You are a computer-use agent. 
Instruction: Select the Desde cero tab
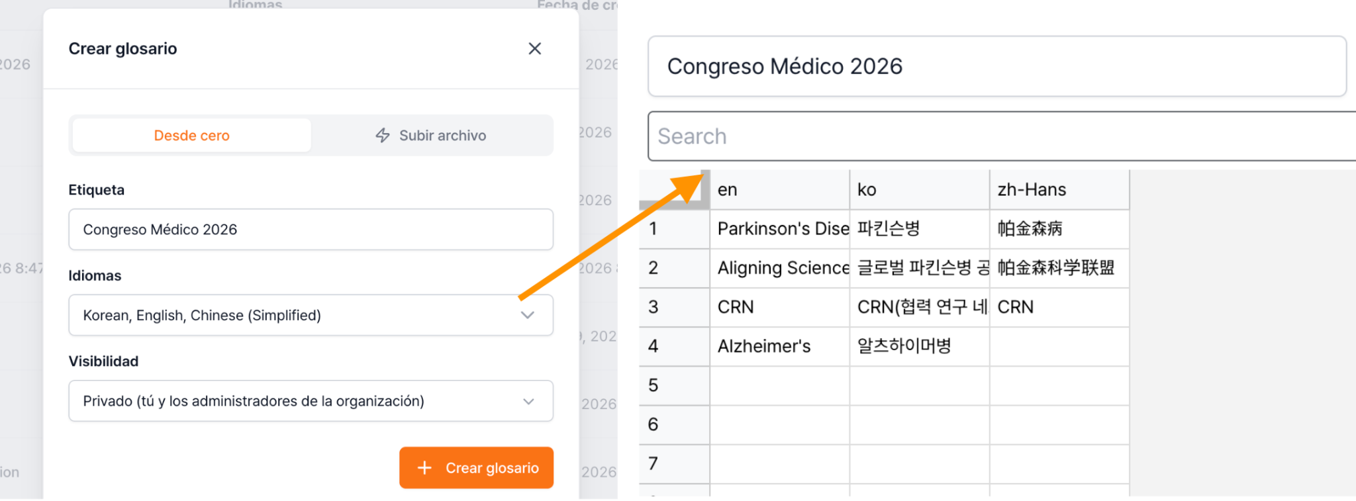point(191,135)
